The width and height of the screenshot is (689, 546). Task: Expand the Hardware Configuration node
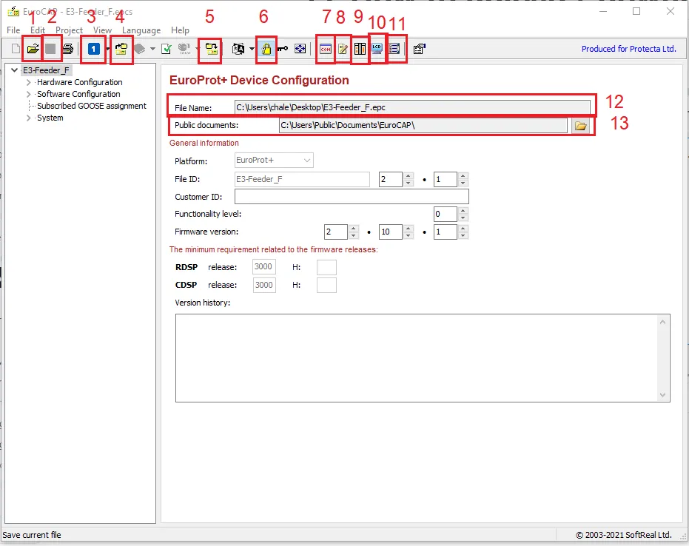(29, 82)
